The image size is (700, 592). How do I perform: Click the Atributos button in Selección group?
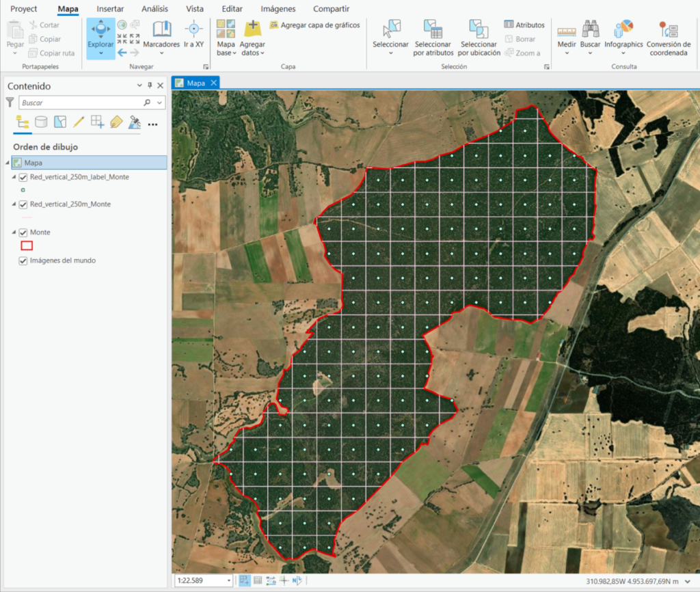(524, 24)
